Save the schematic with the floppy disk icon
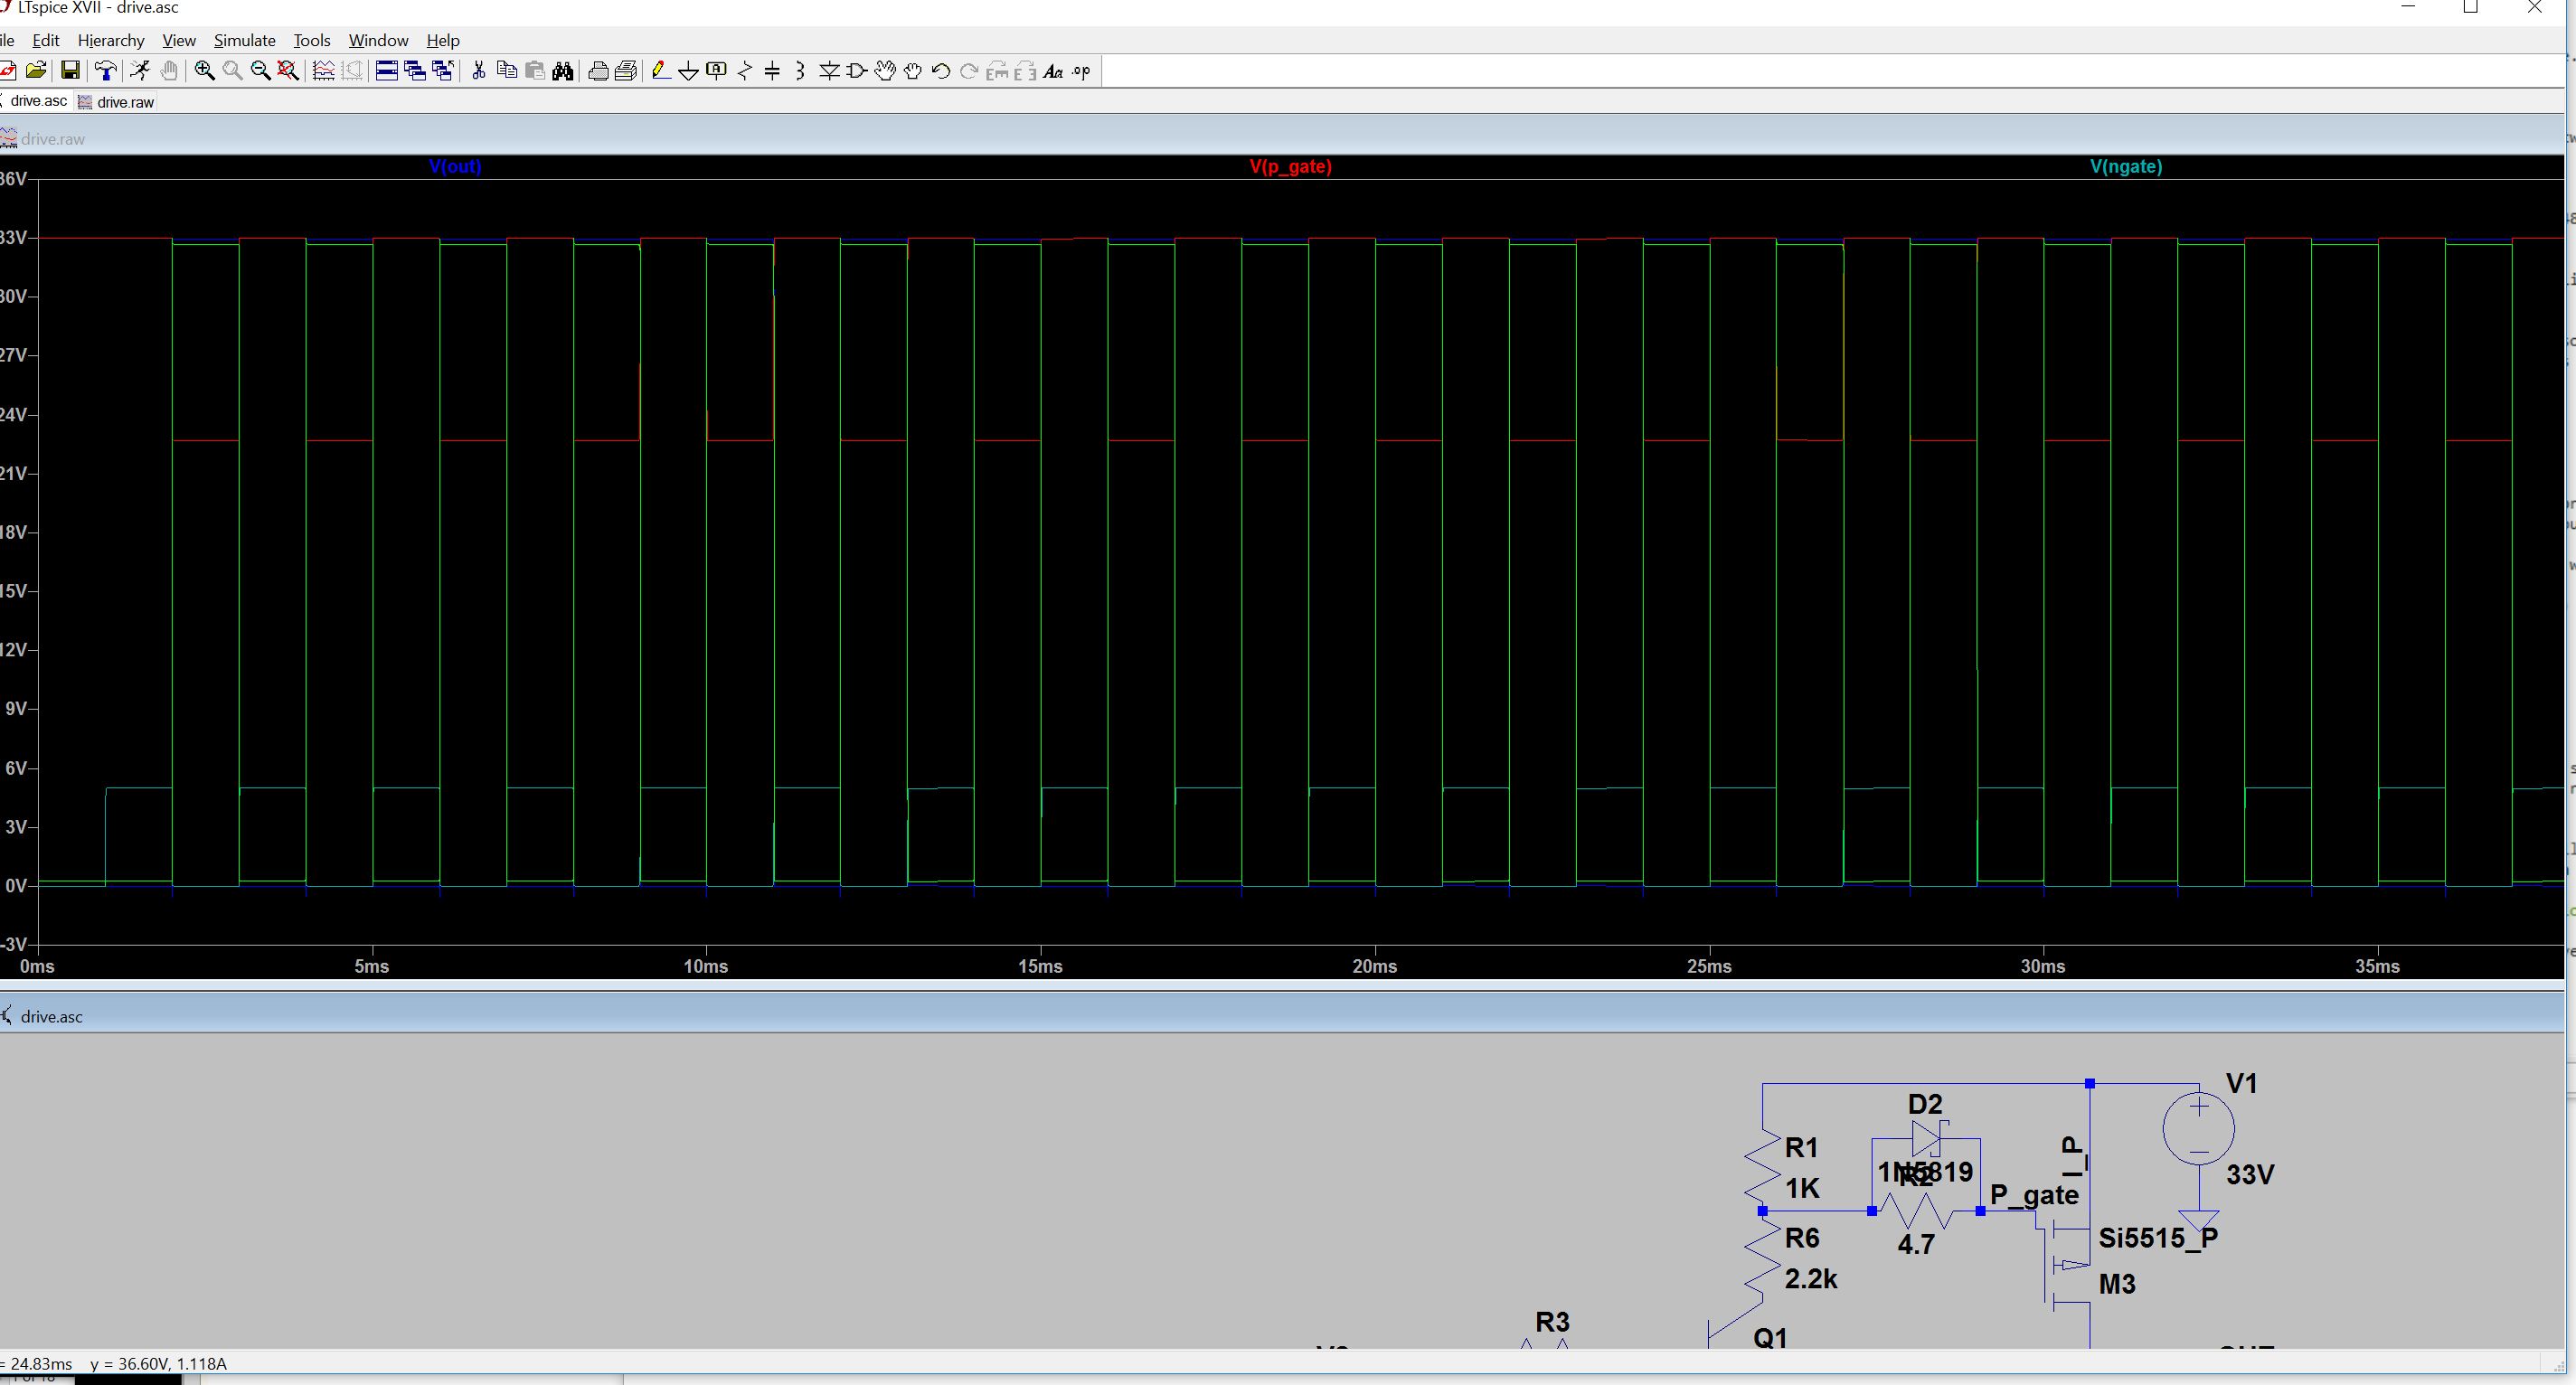The image size is (2576, 1385). pos(70,70)
